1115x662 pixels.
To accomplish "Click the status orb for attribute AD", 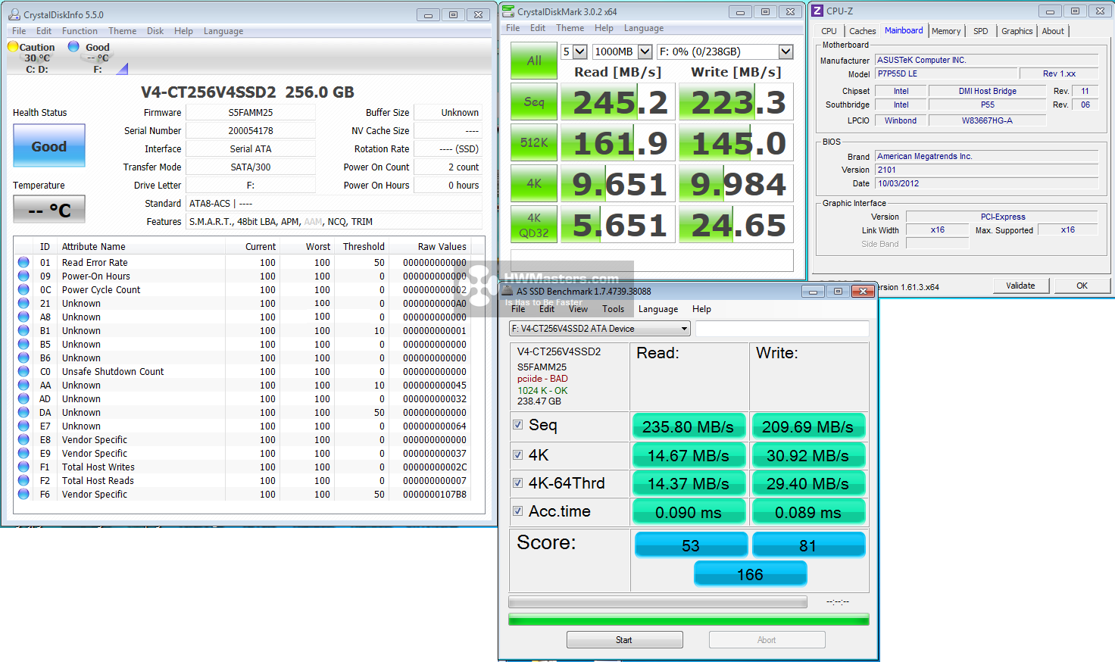I will pos(23,398).
